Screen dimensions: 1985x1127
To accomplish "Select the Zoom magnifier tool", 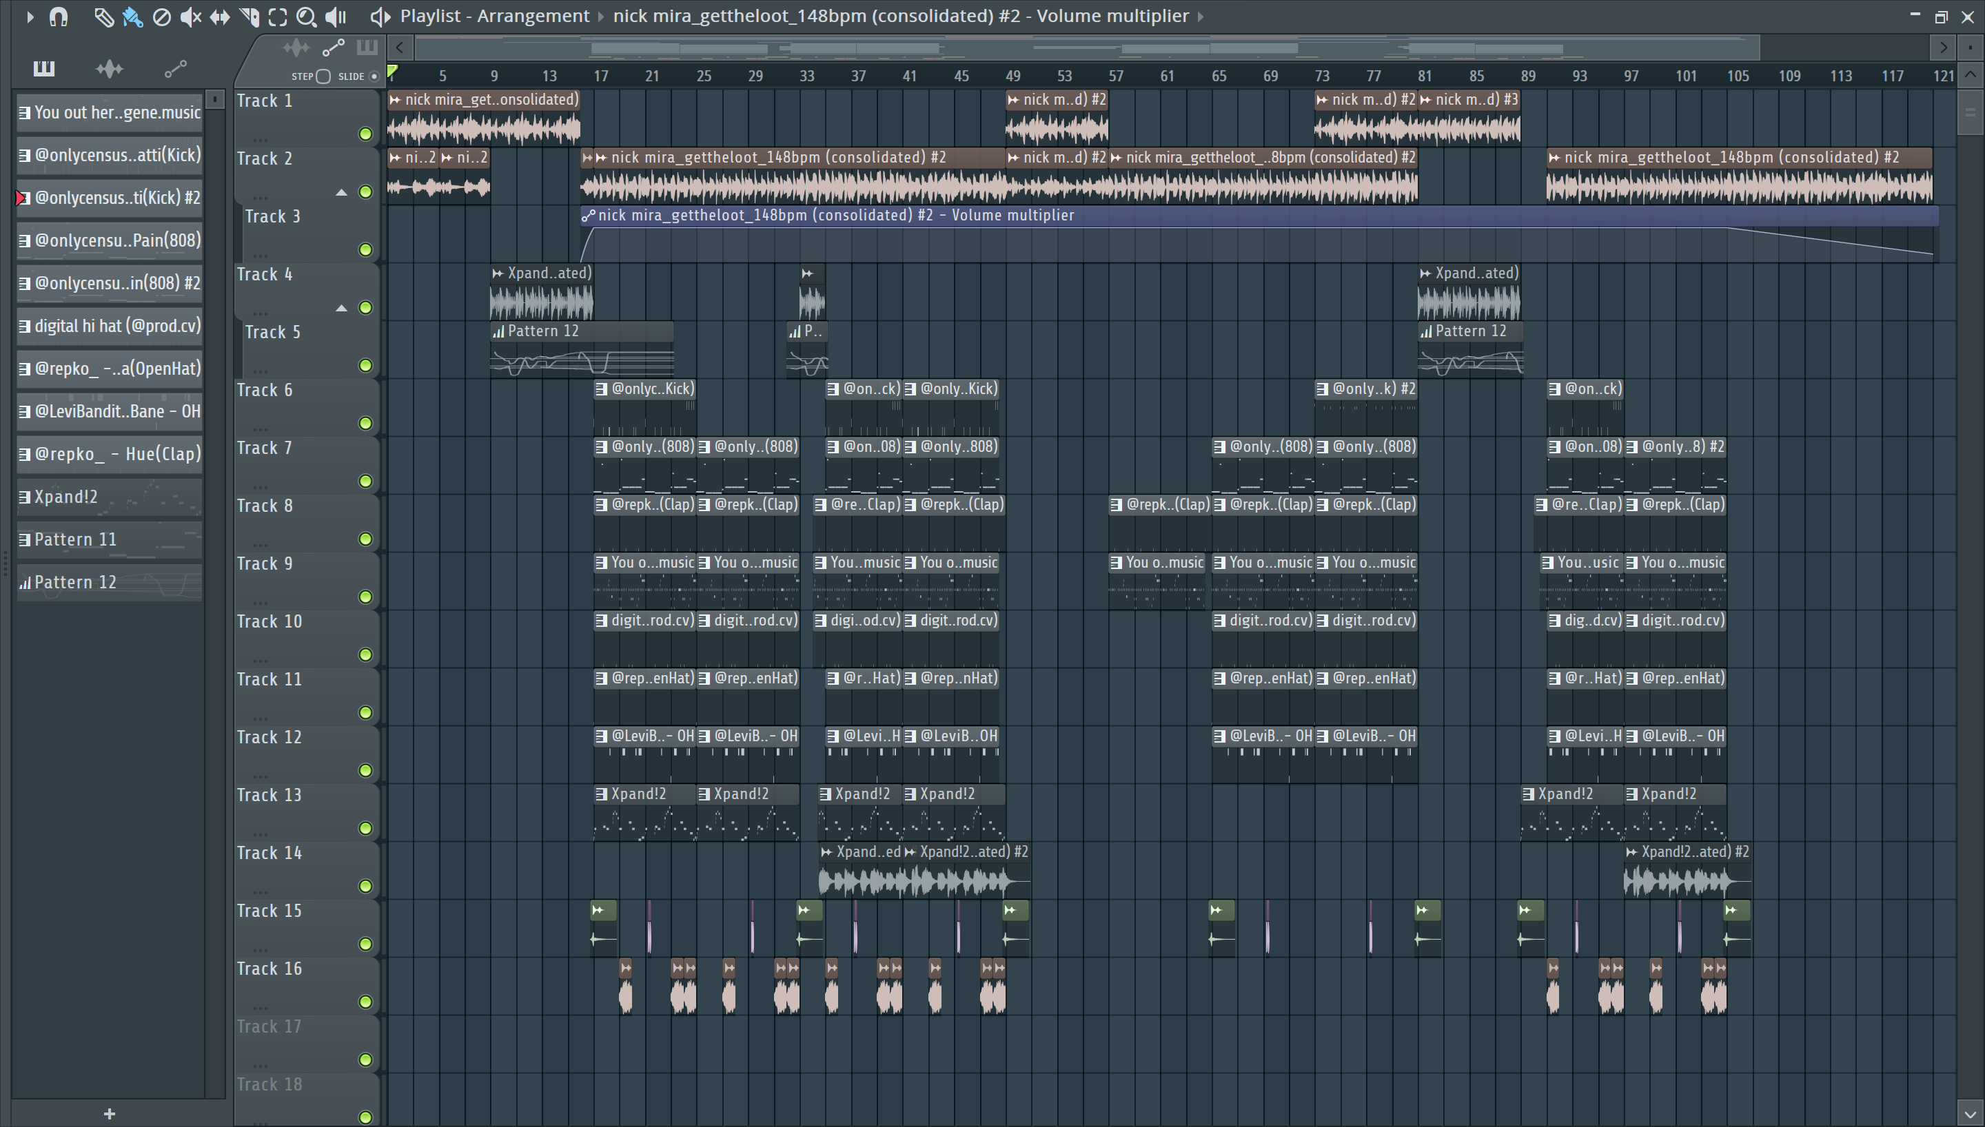I will [x=307, y=17].
